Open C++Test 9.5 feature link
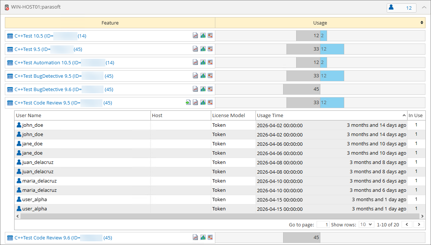The height and width of the screenshot is (245, 431). (48, 49)
